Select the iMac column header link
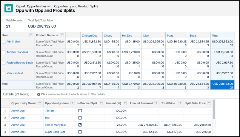The width and height of the screenshot is (240, 137). tap(146, 35)
